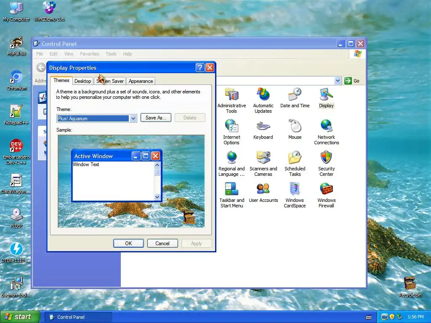431x323 pixels.
Task: Select the Chromium desktop shortcut
Action: click(x=16, y=80)
